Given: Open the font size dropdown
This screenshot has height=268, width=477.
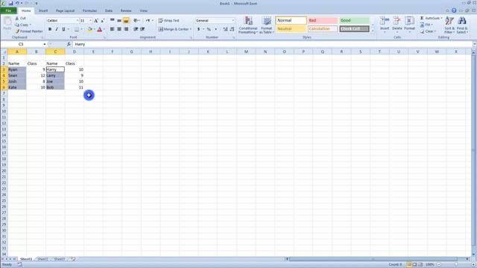Looking at the screenshot, I should pyautogui.click(x=90, y=21).
